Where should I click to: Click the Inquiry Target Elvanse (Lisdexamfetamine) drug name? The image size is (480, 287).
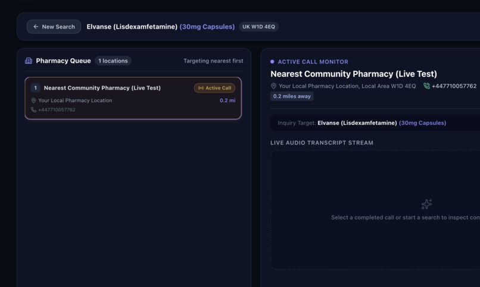point(357,123)
